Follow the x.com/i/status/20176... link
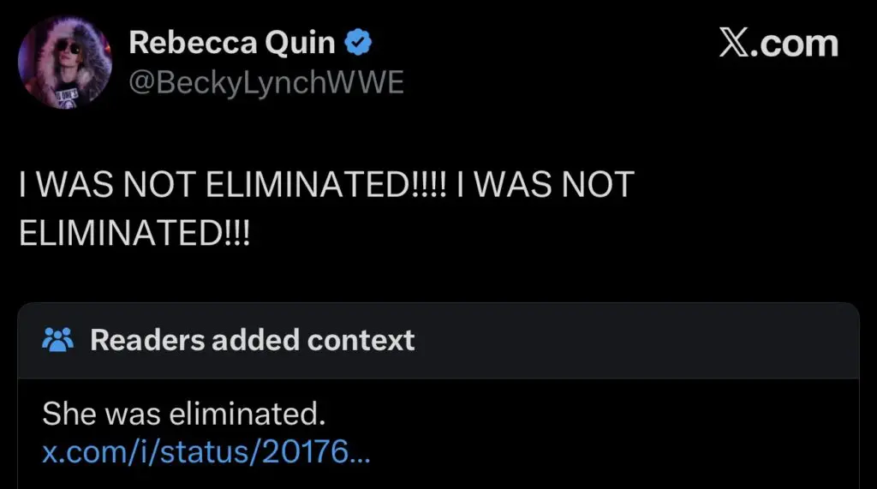This screenshot has height=489, width=877. (x=206, y=451)
